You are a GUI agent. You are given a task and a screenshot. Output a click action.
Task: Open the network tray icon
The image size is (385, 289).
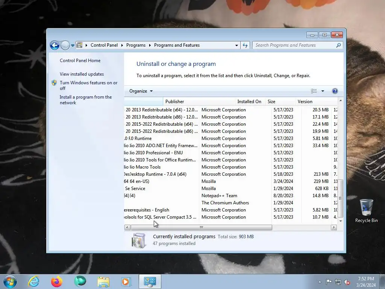click(x=338, y=282)
